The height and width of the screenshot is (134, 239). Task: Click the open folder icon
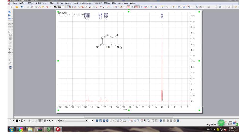[16, 7]
